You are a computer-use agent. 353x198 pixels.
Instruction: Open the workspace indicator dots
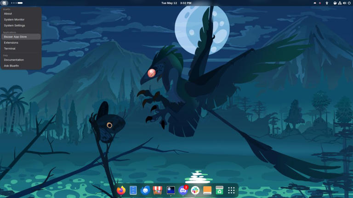tap(17, 3)
